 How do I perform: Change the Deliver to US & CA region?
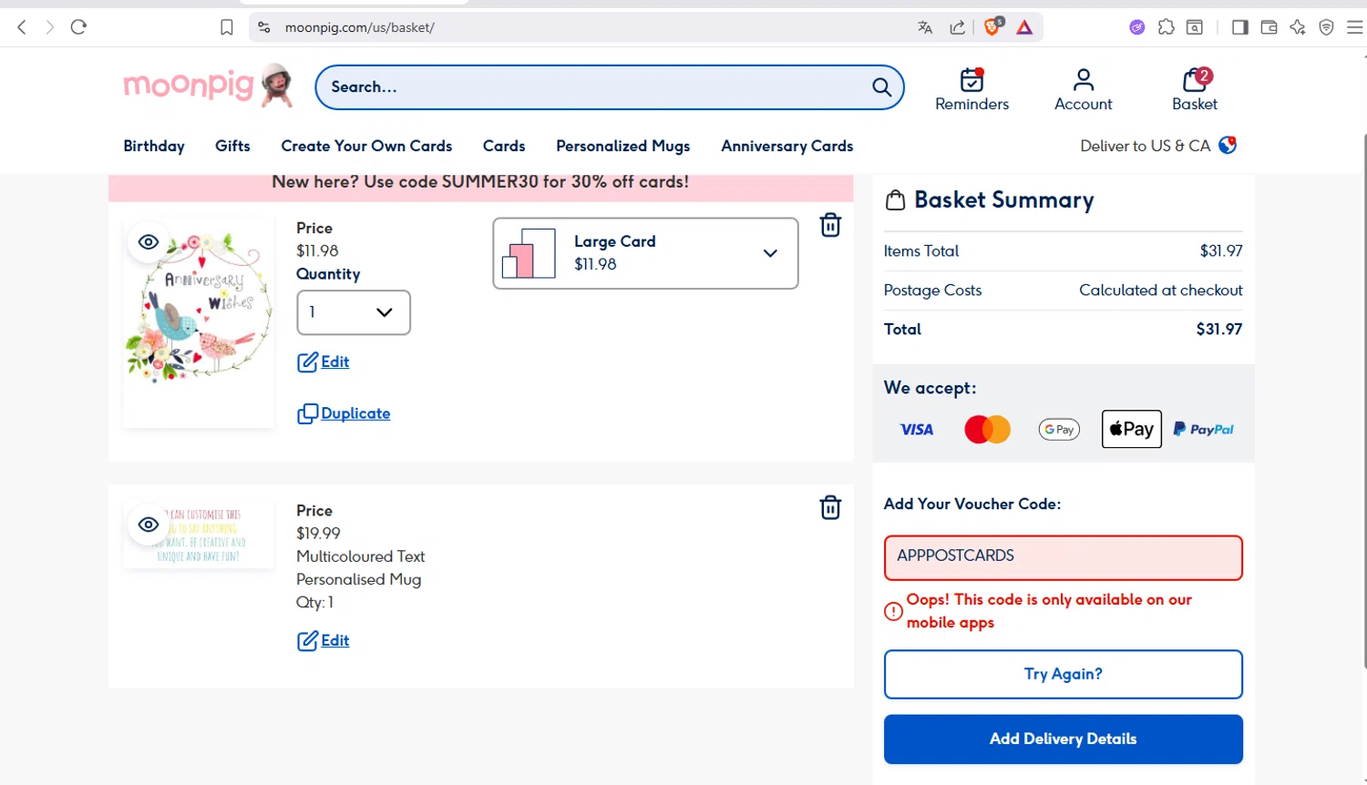(1157, 146)
